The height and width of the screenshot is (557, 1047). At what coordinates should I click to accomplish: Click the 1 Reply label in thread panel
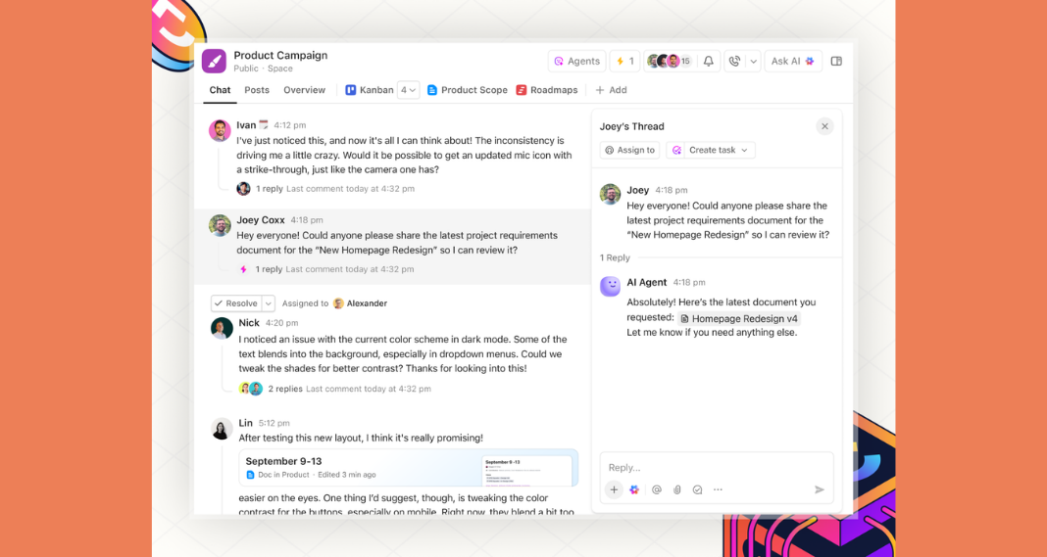(615, 257)
